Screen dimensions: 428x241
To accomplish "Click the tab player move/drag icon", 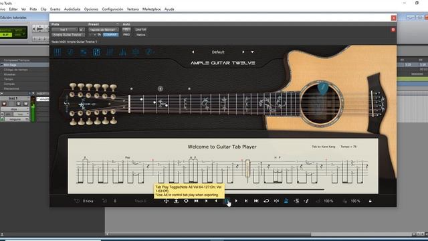I will (x=166, y=201).
